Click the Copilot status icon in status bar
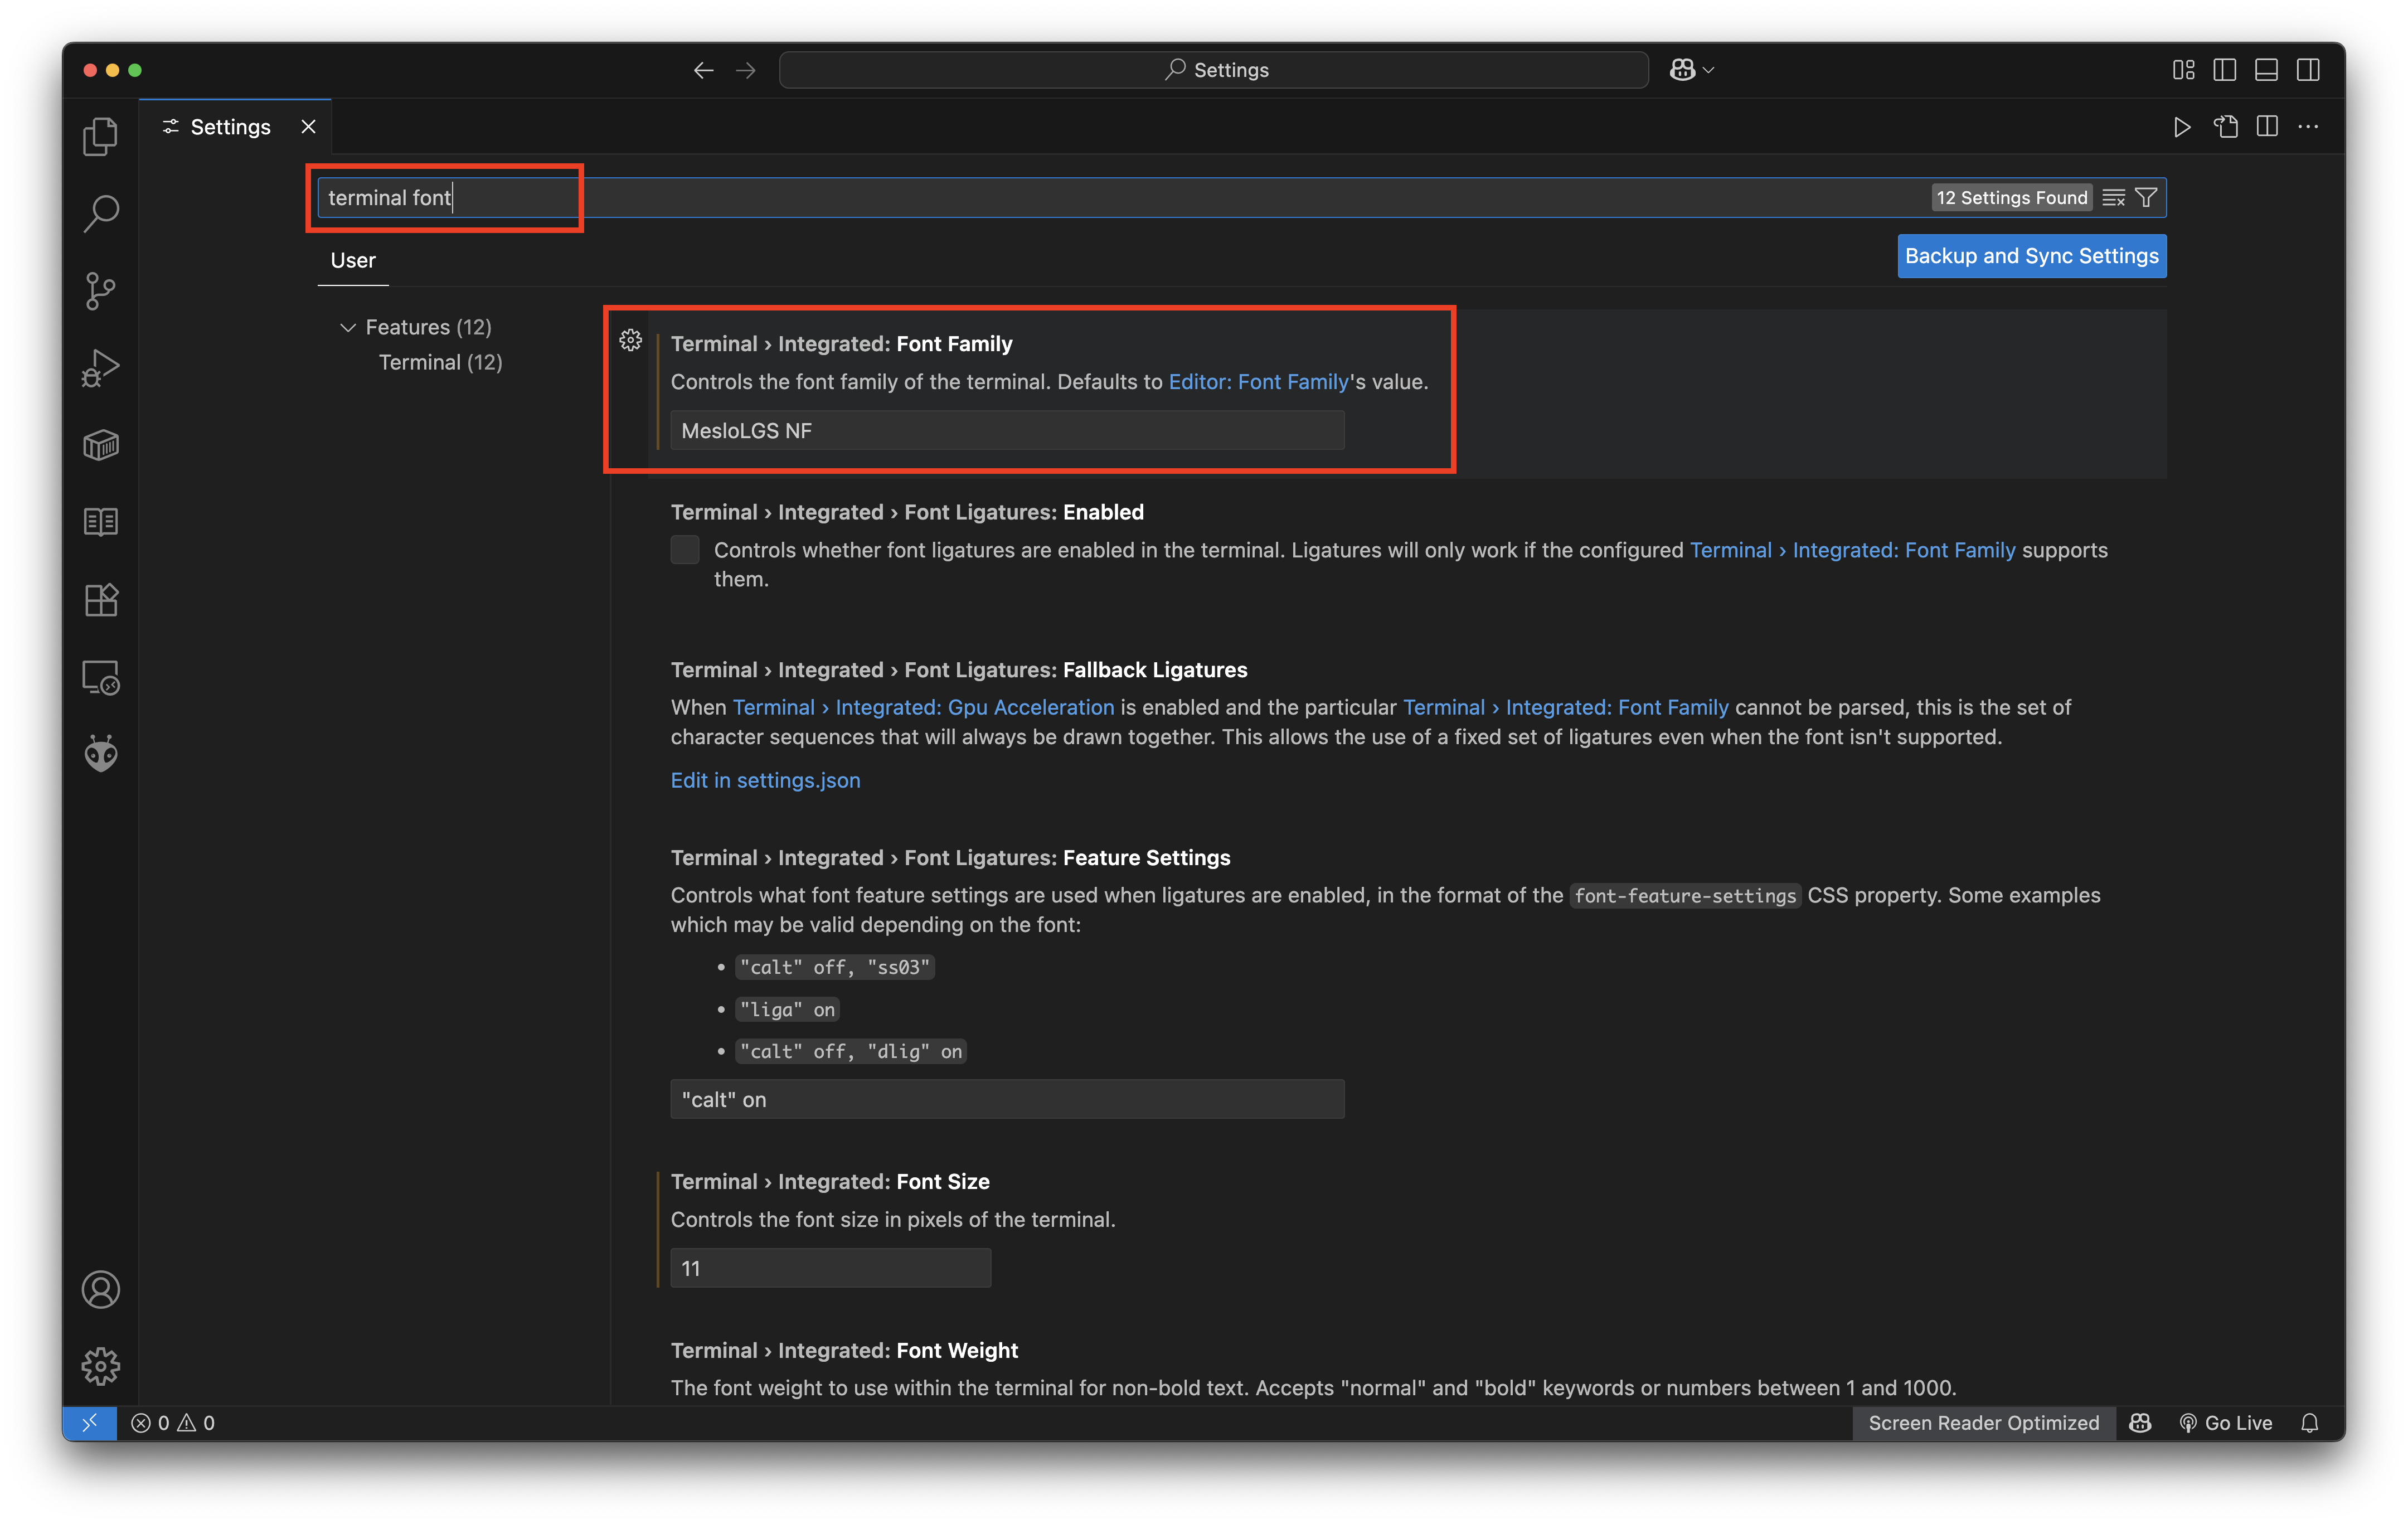This screenshot has height=1524, width=2408. [x=2140, y=1423]
